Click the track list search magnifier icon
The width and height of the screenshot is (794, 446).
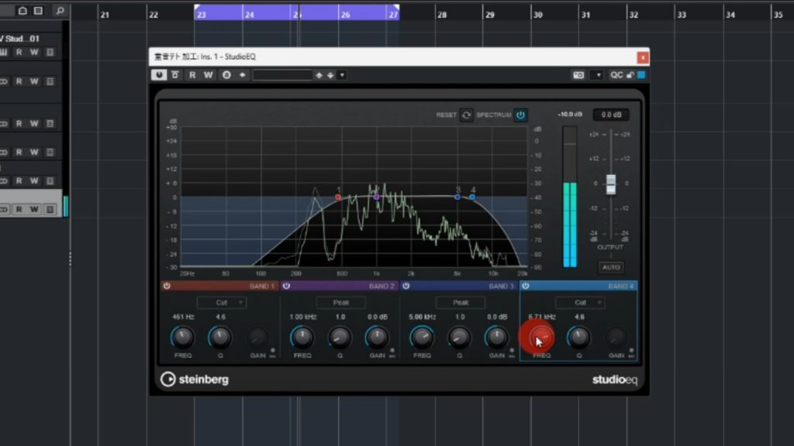pos(59,11)
